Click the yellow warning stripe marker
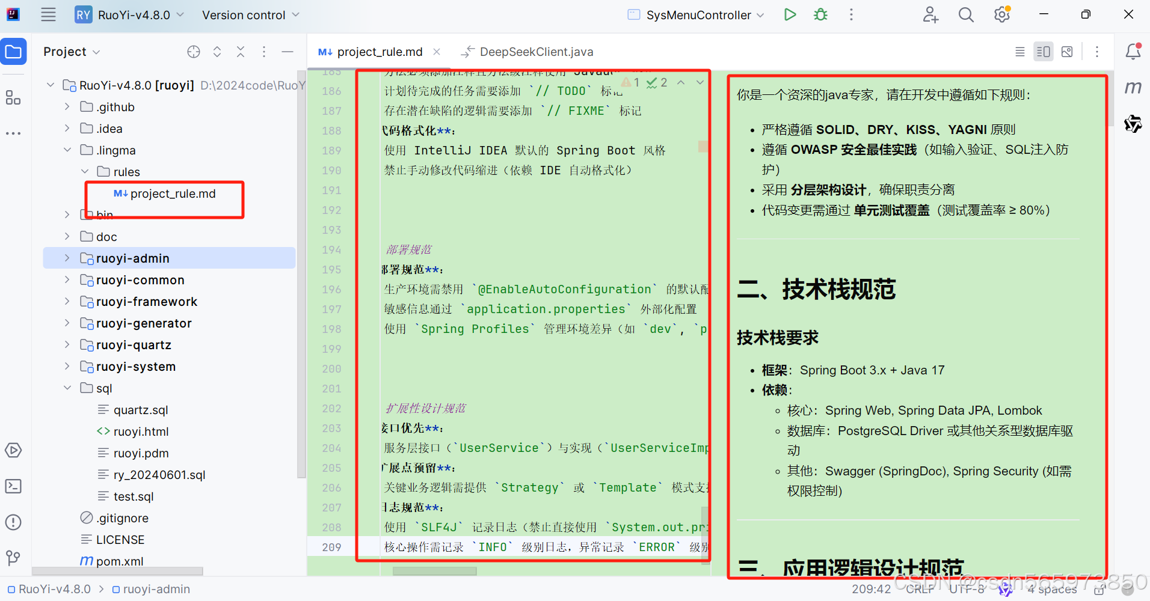The height and width of the screenshot is (601, 1150). coord(703,146)
